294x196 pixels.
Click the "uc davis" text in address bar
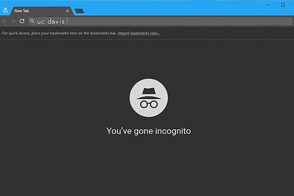[51, 22]
